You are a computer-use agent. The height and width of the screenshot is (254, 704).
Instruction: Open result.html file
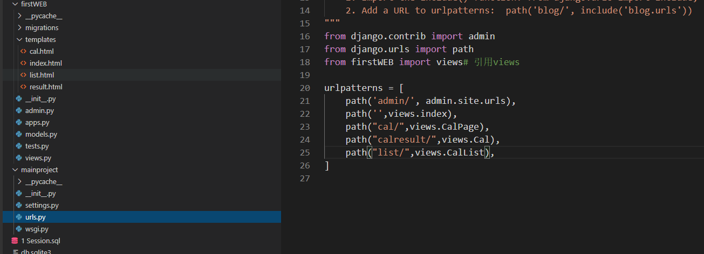pos(46,87)
